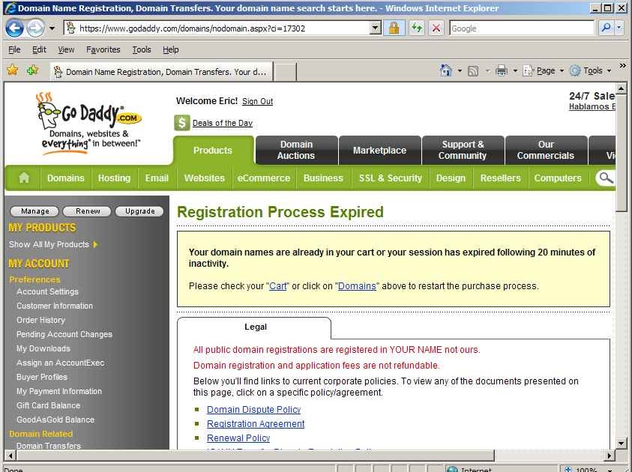
Task: Click the Sign Out link
Action: [257, 101]
